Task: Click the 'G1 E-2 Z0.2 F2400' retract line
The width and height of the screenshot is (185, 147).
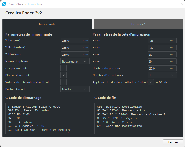Action: [131, 114]
